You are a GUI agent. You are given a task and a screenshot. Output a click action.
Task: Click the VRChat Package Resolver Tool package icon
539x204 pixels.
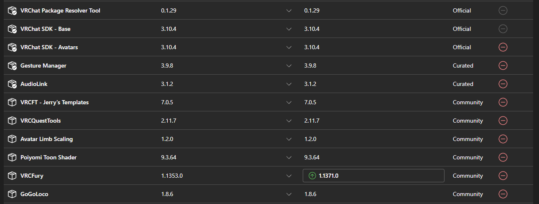coord(12,10)
